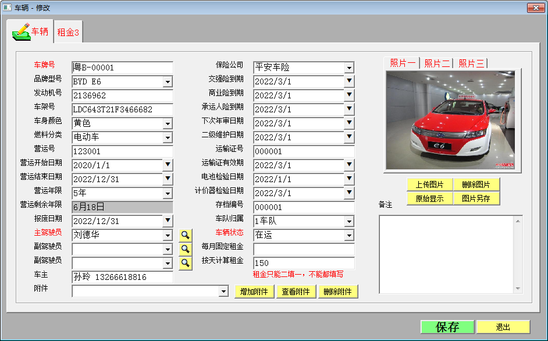Click the 上传图片 button
Screen dimensions: 548x341
point(429,184)
